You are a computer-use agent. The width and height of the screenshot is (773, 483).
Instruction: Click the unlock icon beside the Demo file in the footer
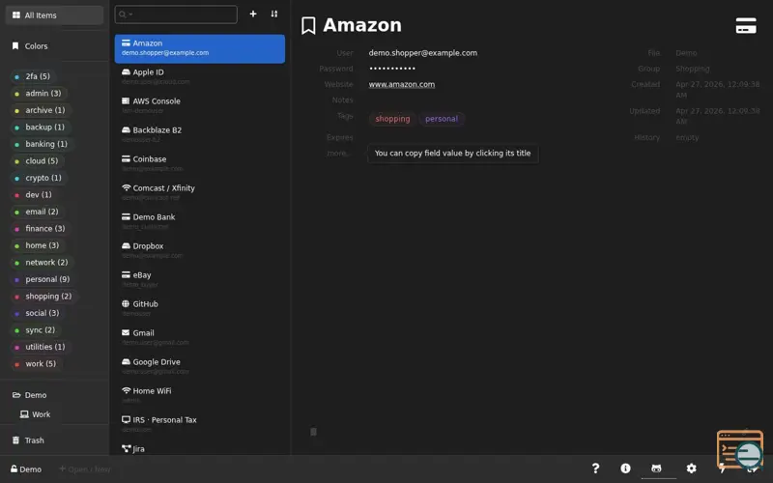click(14, 469)
